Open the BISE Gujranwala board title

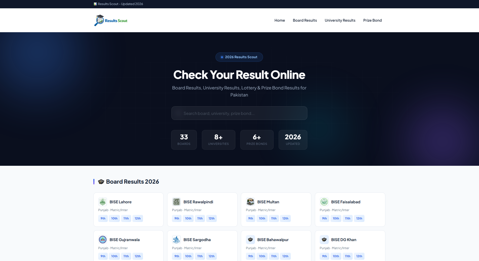(x=125, y=240)
